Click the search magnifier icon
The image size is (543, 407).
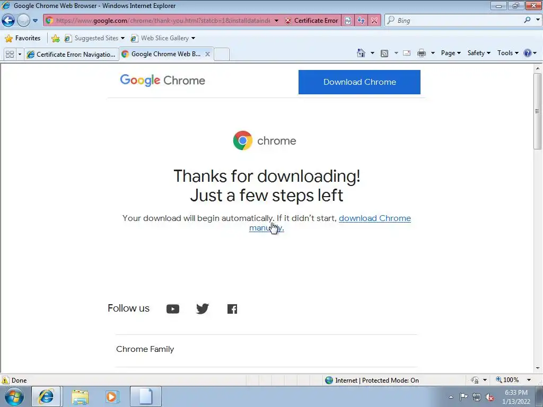tap(527, 20)
